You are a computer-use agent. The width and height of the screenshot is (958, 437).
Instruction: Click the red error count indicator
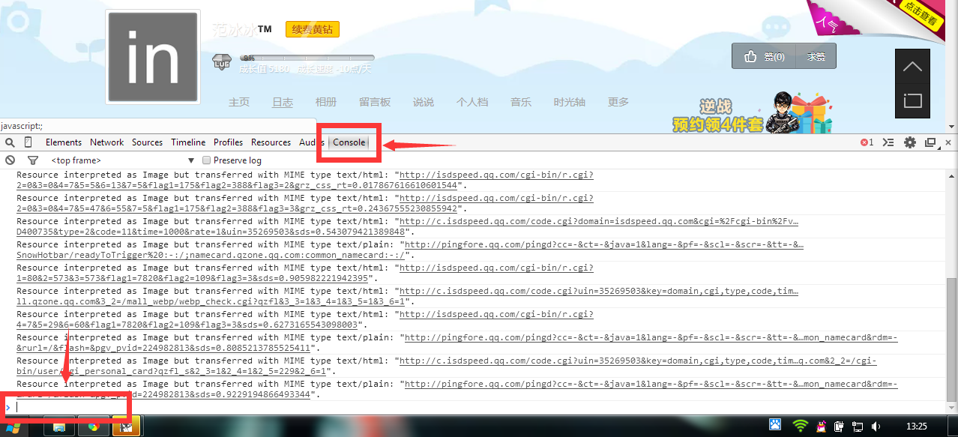pos(867,142)
